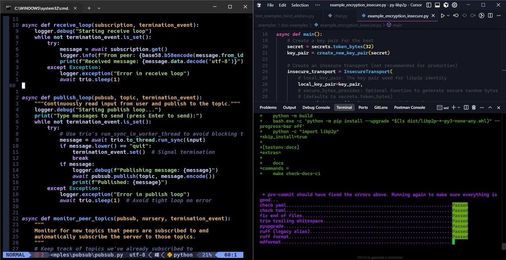Create new terminal with plus icon
The height and width of the screenshot is (260, 506).
point(454,107)
